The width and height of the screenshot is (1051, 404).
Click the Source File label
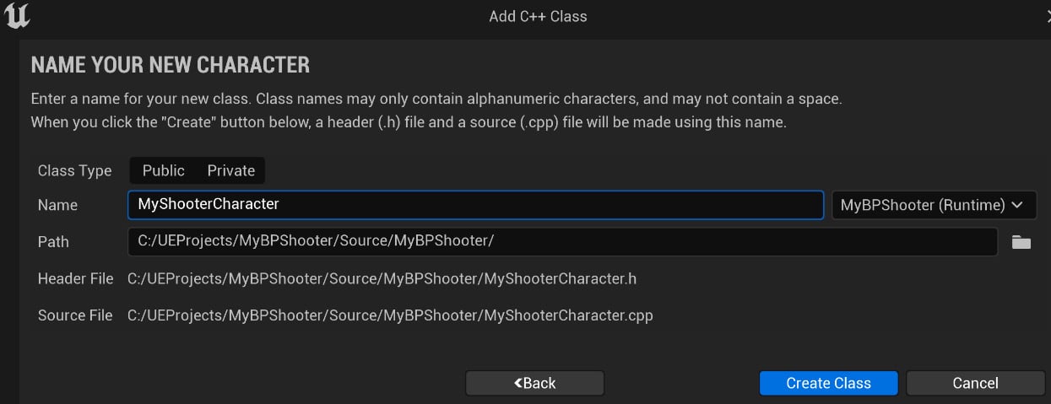click(x=75, y=315)
